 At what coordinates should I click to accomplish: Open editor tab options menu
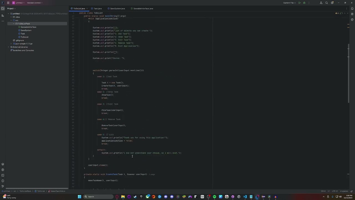(347, 8)
